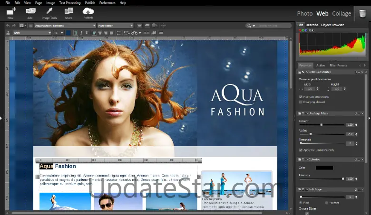Open the Arial font dropdown
The height and width of the screenshot is (215, 371).
click(x=32, y=33)
